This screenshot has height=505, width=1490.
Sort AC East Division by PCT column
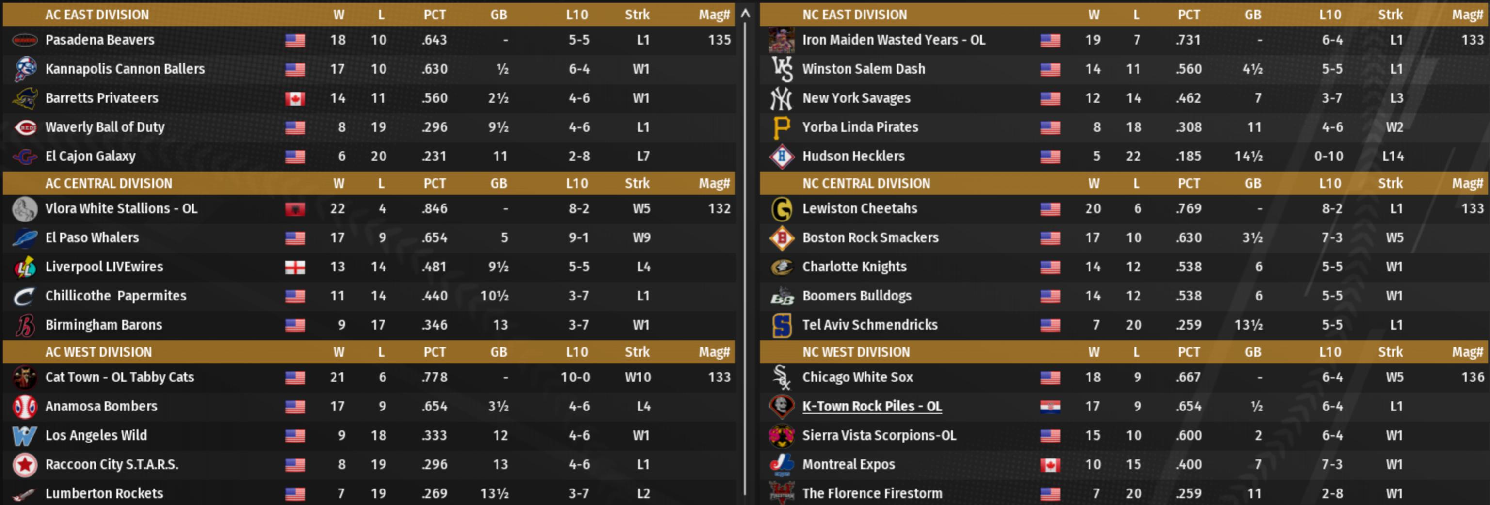[434, 15]
